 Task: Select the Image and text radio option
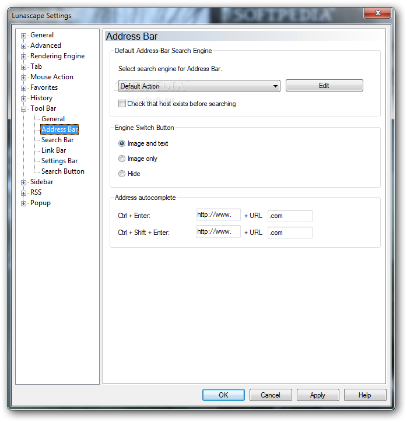tap(122, 143)
